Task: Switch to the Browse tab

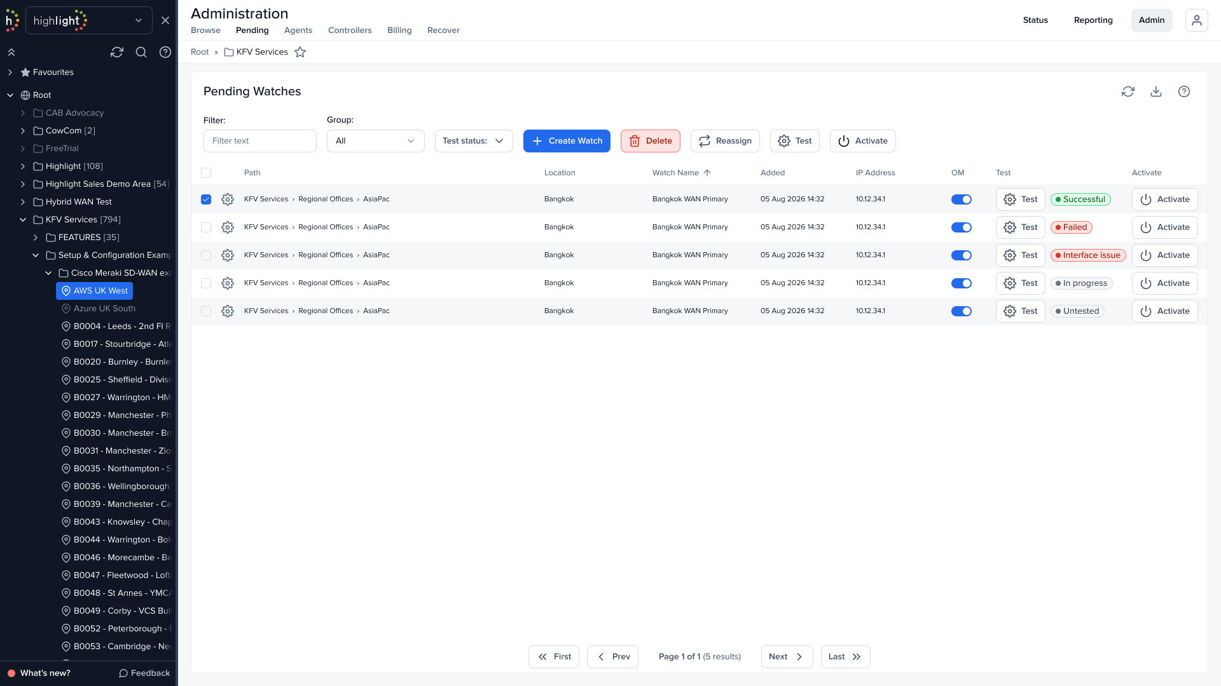Action: tap(205, 30)
